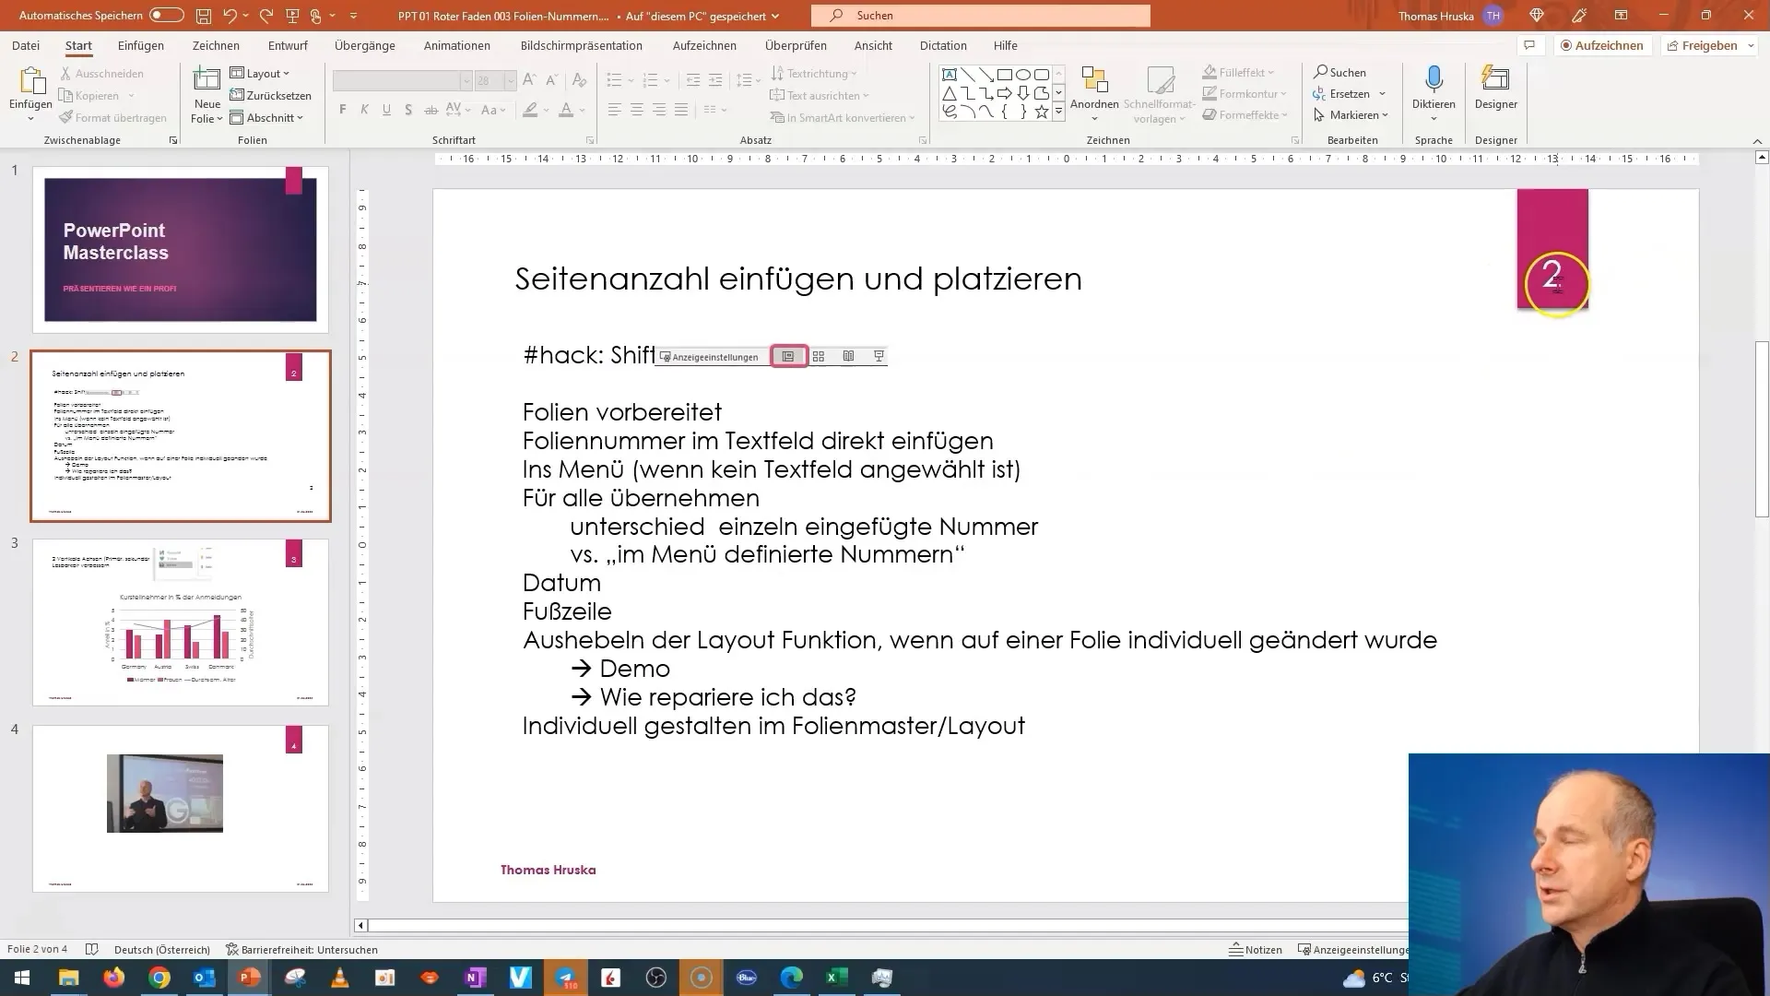Enable the Anzeigeeinstellungen display settings toggle
The width and height of the screenshot is (1770, 996).
coord(711,356)
